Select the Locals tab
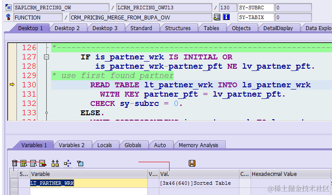The image size is (332, 195). tap(105, 145)
